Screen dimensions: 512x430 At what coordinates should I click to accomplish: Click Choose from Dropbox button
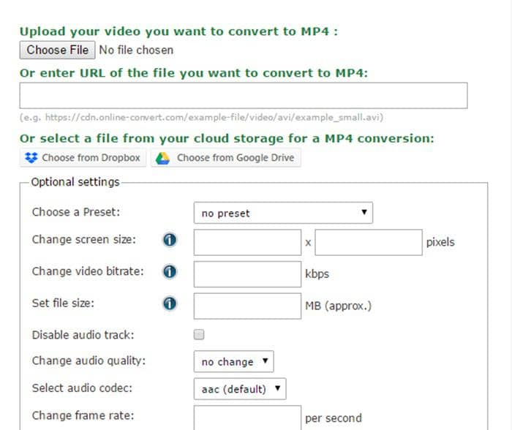(83, 158)
